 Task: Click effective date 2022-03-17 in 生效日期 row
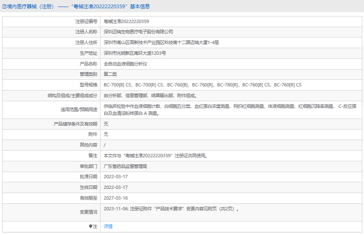coord(116,187)
